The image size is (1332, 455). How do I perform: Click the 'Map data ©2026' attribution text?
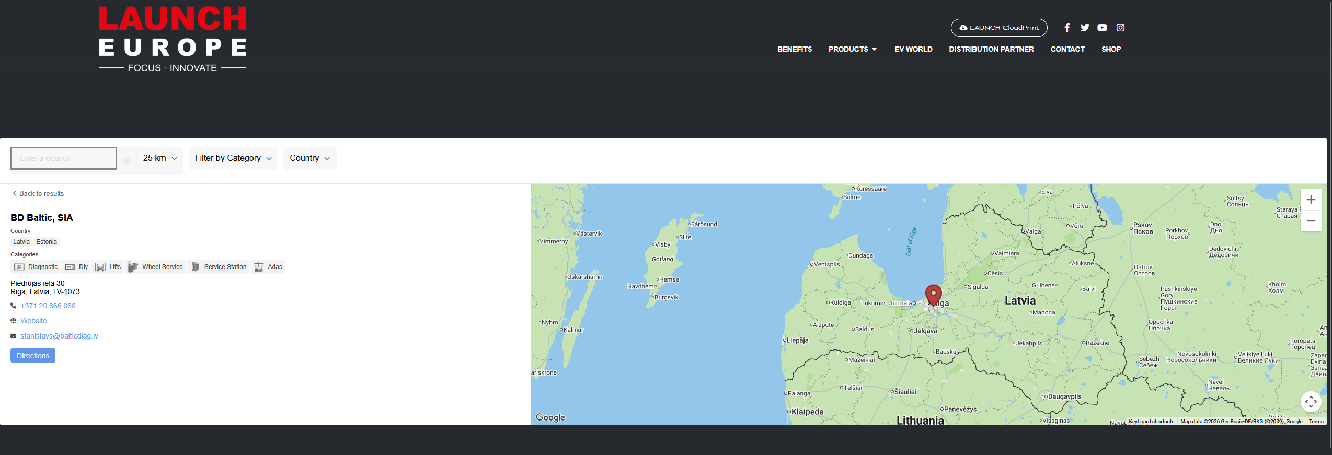click(1241, 422)
